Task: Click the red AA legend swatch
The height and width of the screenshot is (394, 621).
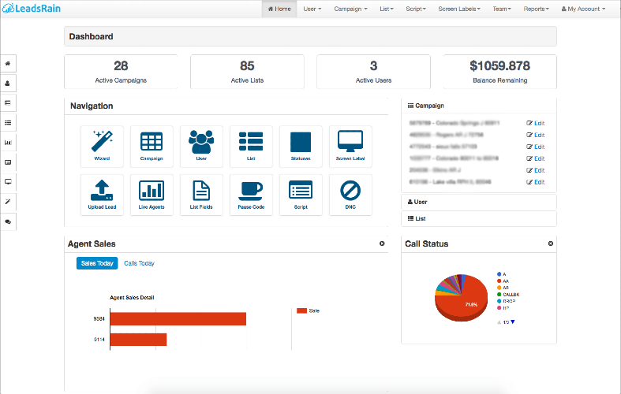Action: point(499,281)
